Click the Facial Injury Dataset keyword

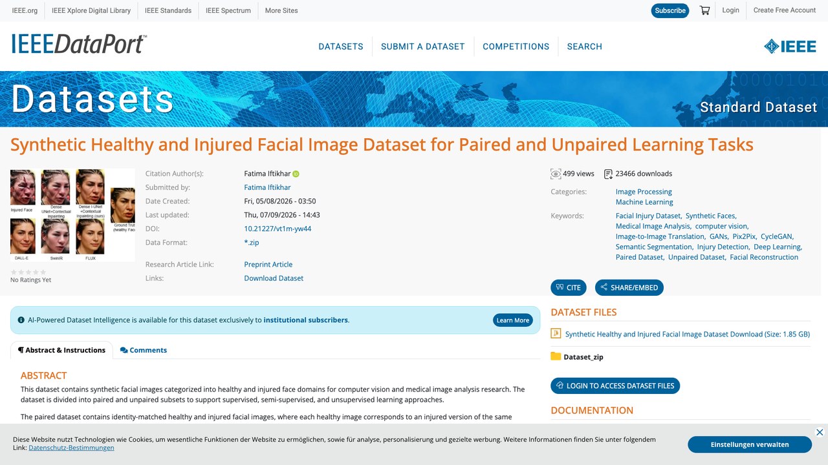click(x=648, y=216)
